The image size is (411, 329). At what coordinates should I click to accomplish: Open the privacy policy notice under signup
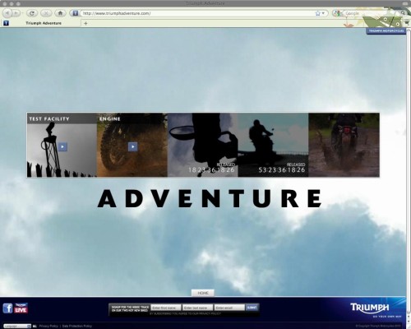(x=185, y=313)
